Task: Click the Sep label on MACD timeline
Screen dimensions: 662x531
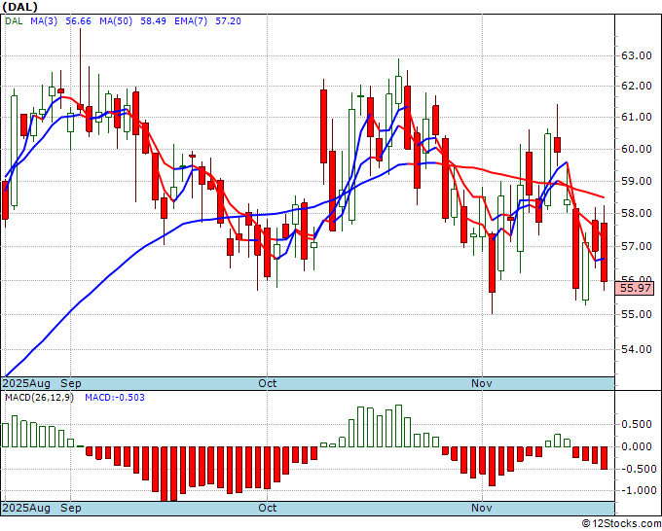Action: (x=71, y=508)
